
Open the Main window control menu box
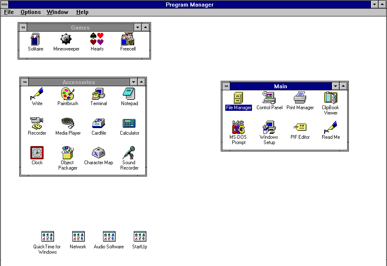tap(226, 86)
